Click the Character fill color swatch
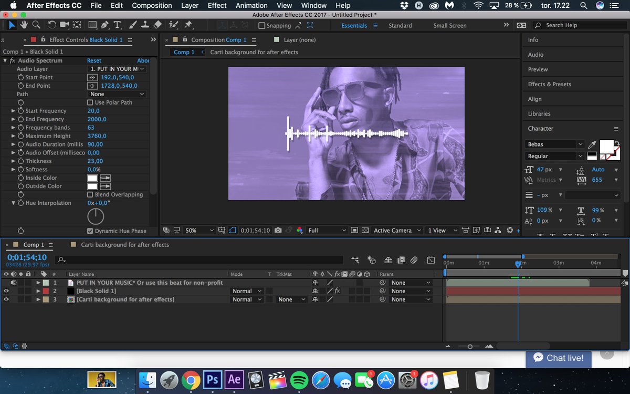630x394 pixels. (606, 146)
